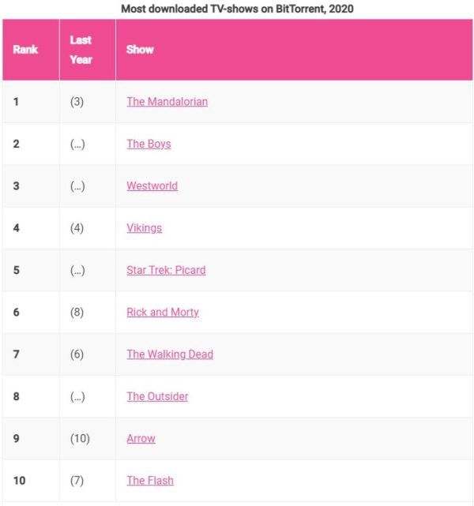Viewport: 474px width, 506px height.
Task: Select rank number 10 cell
Action: (x=20, y=481)
